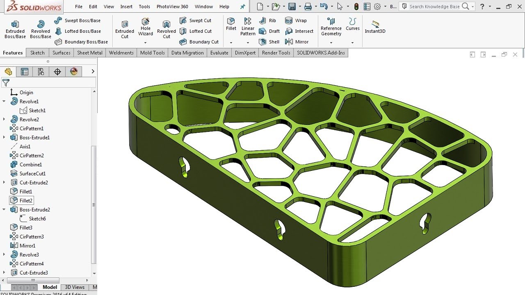
Task: Choose the Boundary Boss/Base tool
Action: [x=81, y=42]
